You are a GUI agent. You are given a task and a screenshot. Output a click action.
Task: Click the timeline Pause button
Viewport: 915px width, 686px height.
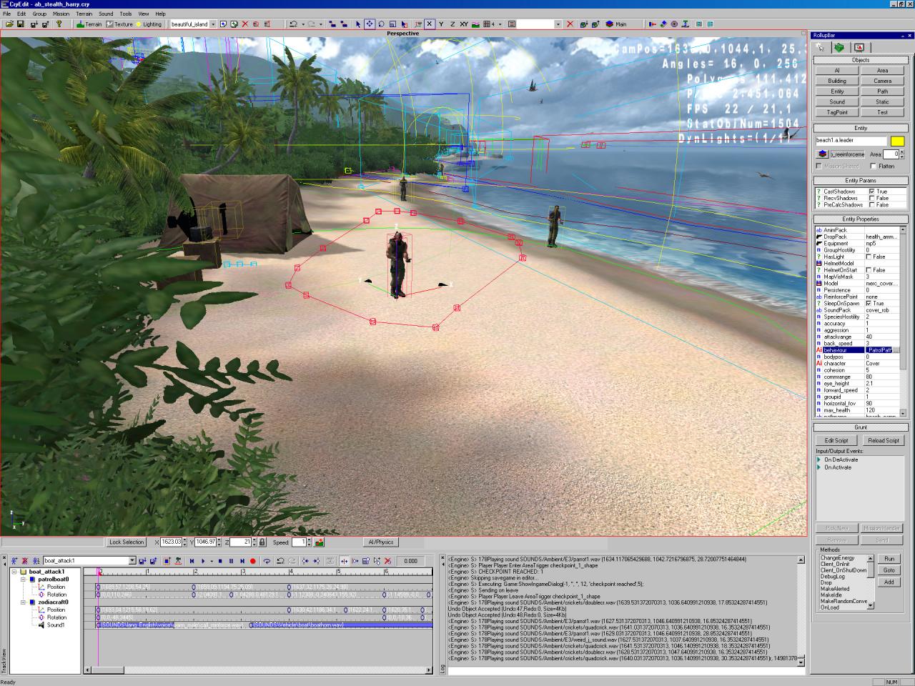coord(231,561)
